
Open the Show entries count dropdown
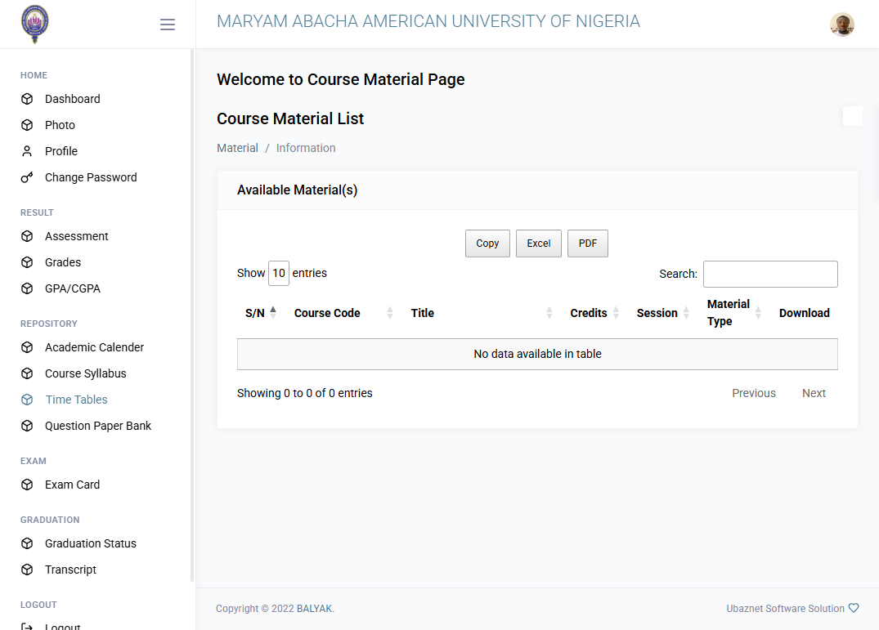(x=279, y=273)
